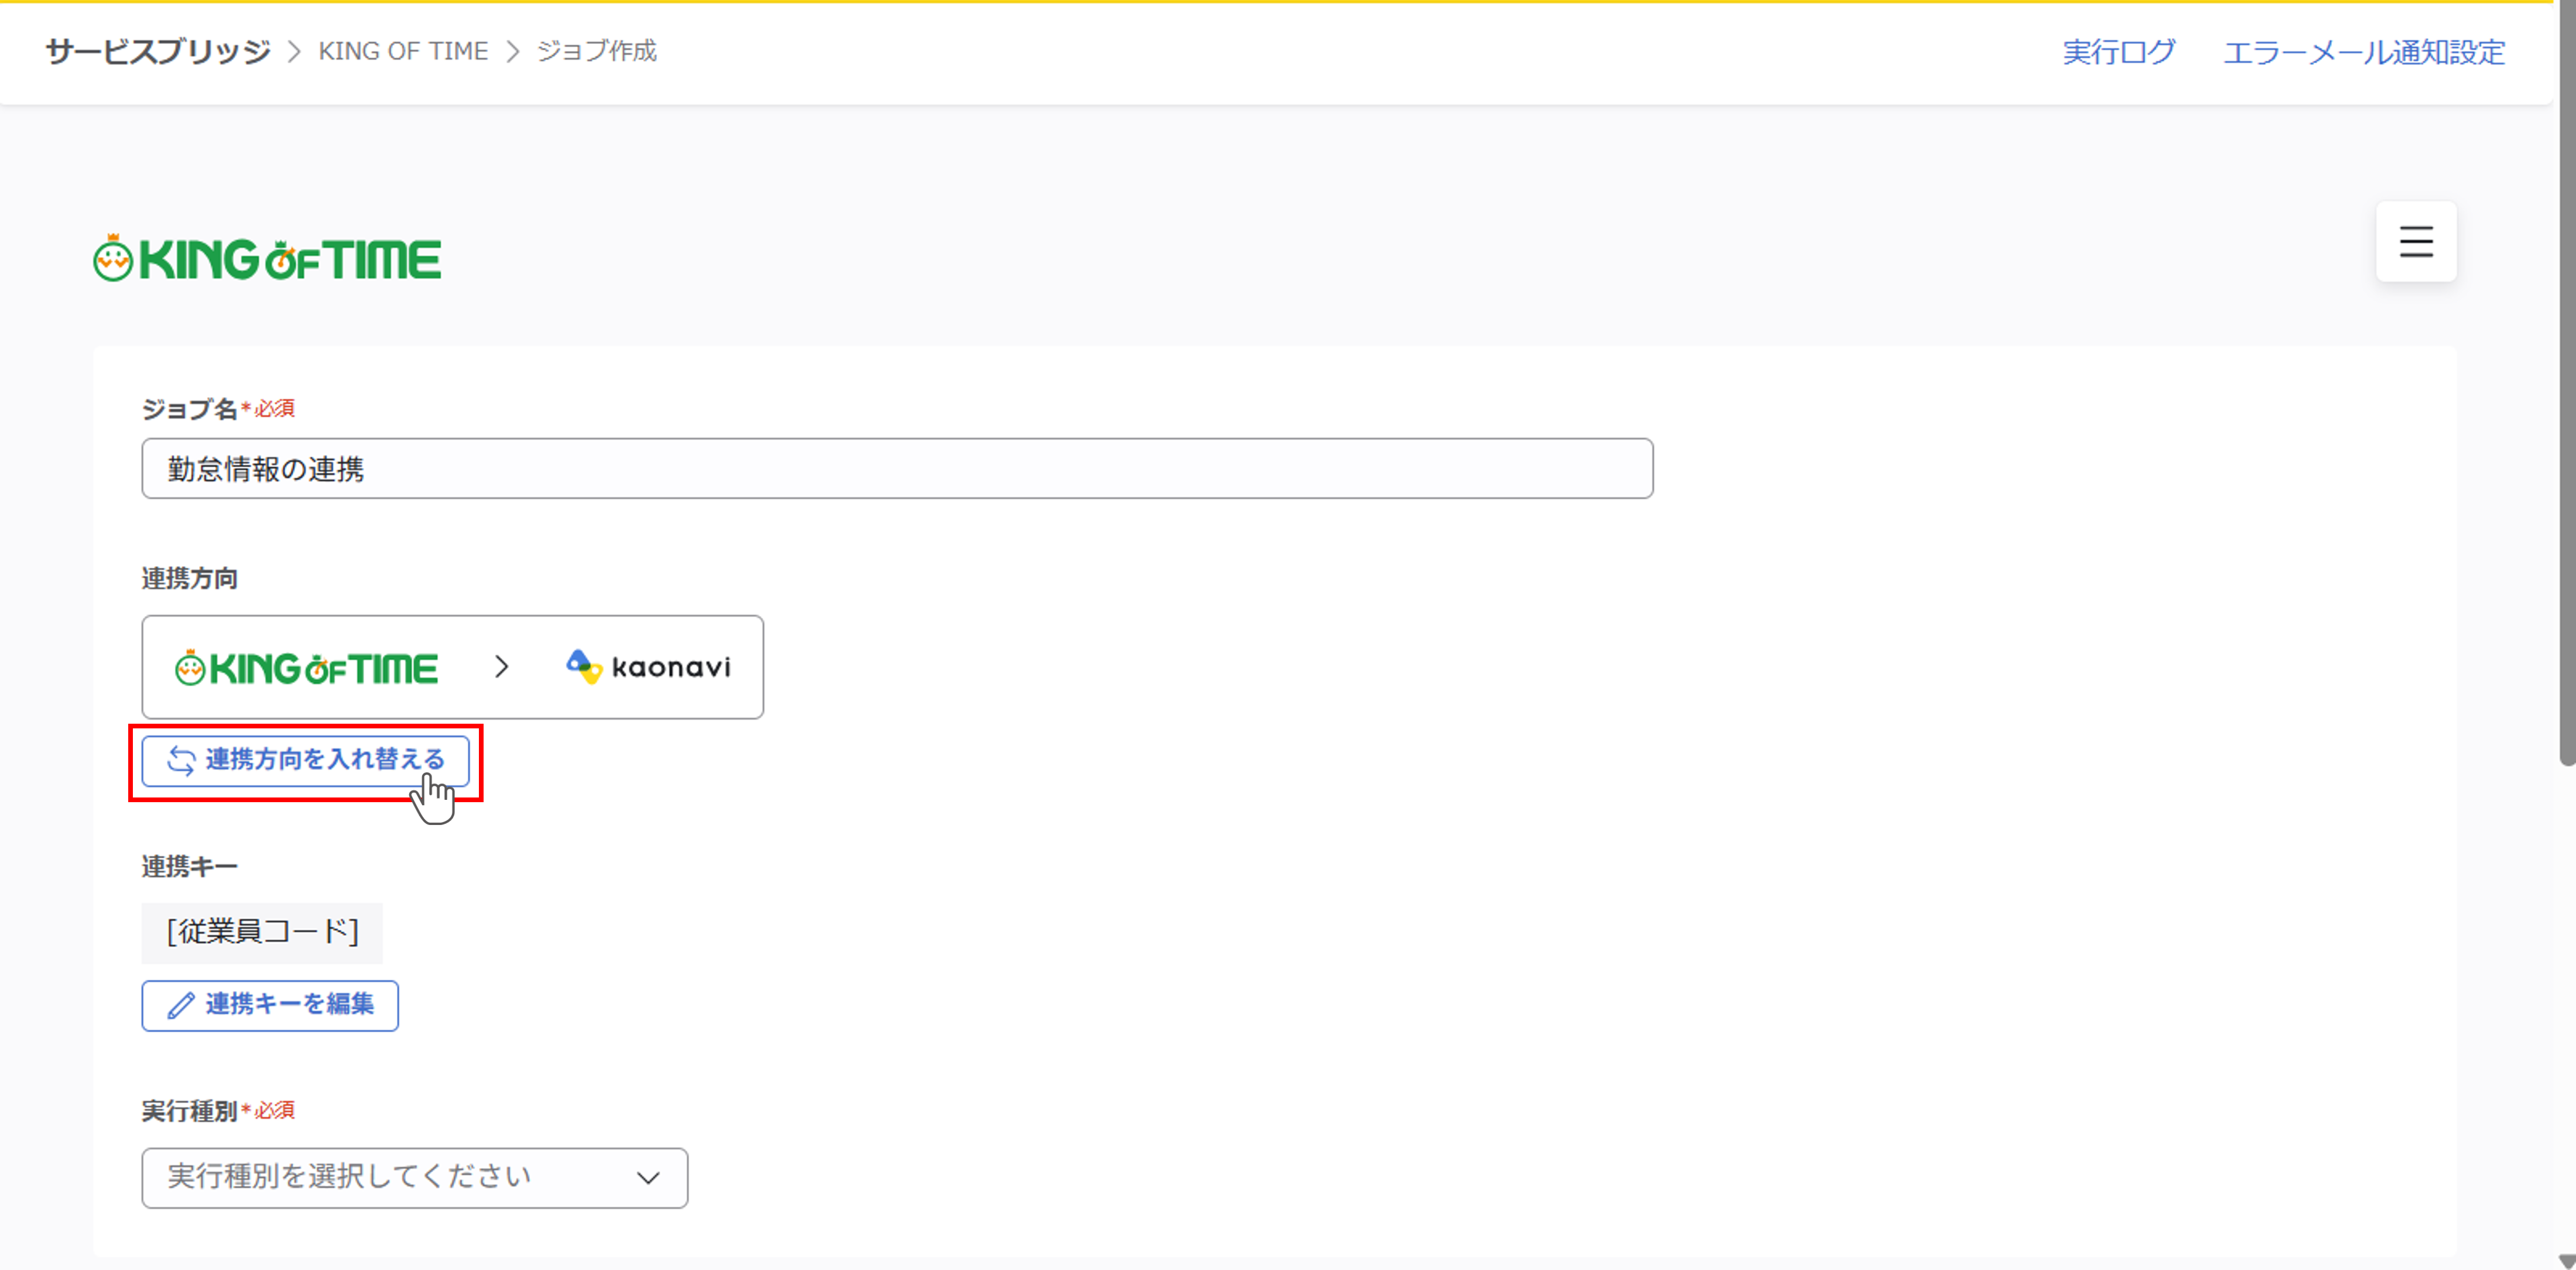Open エラーメール通知設定 link
The image size is (2576, 1270).
coord(2363,52)
